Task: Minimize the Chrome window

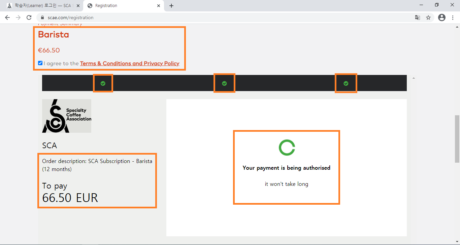Action: (422, 5)
